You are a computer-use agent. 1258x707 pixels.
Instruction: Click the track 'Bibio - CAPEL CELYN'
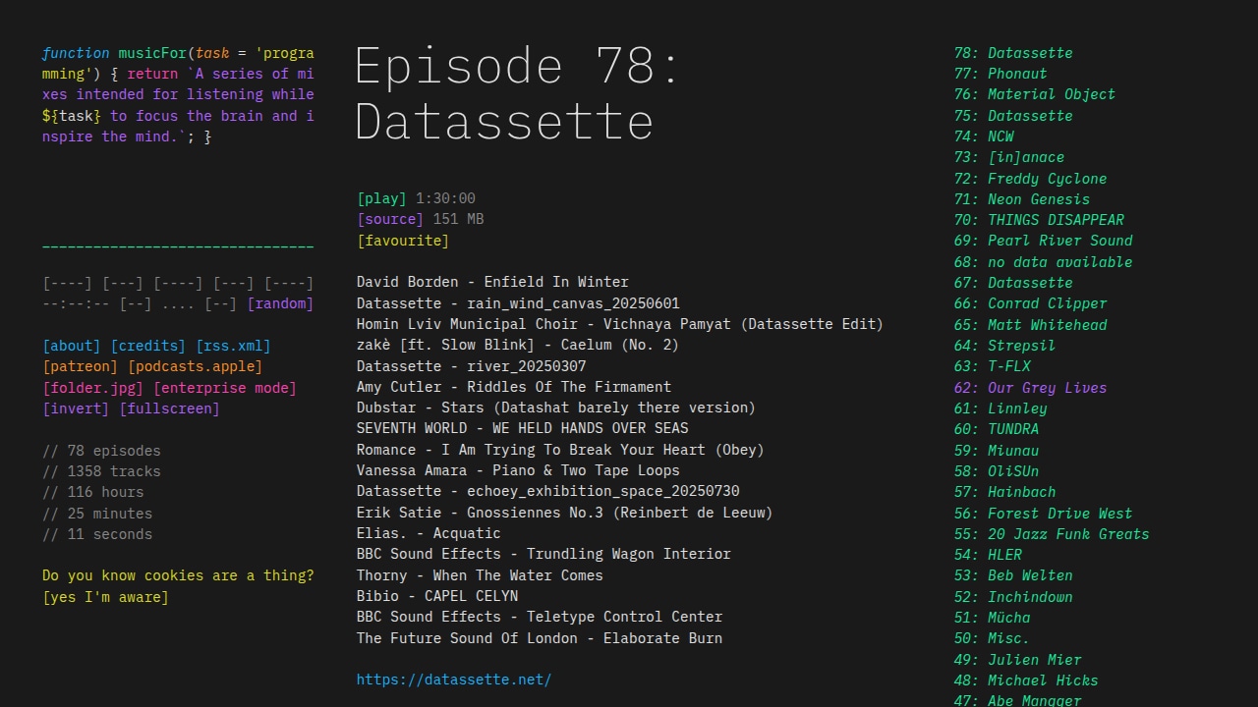tap(437, 596)
